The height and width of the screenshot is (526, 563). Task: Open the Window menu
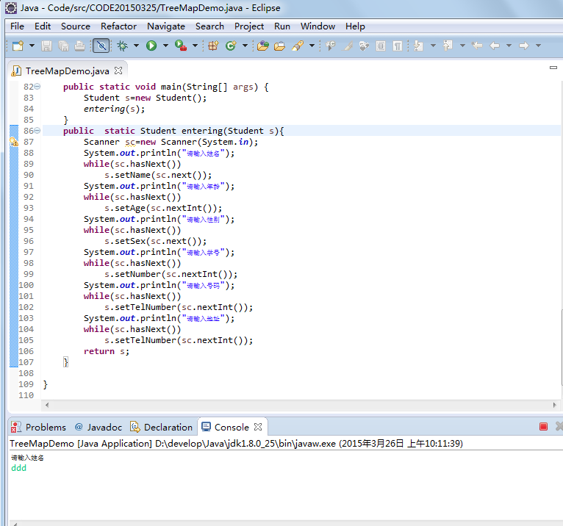pos(318,26)
